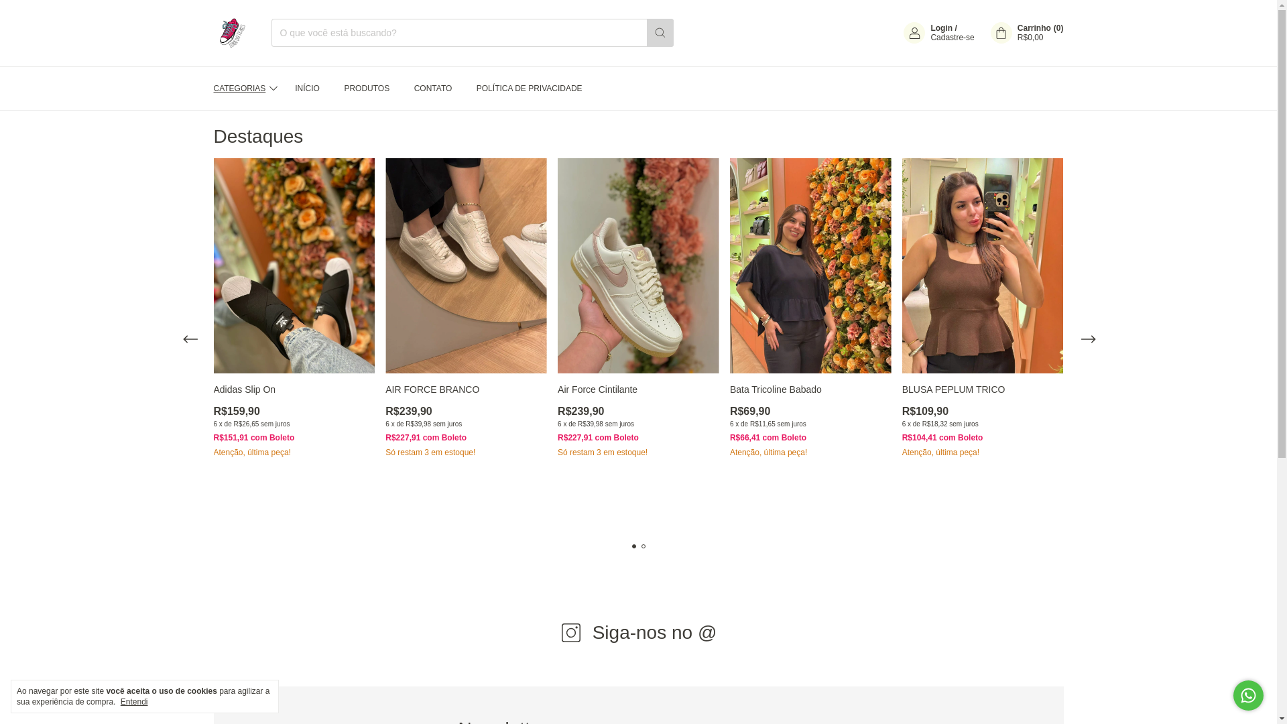This screenshot has width=1287, height=724.
Task: Click the sneaker store logo
Action: (232, 33)
